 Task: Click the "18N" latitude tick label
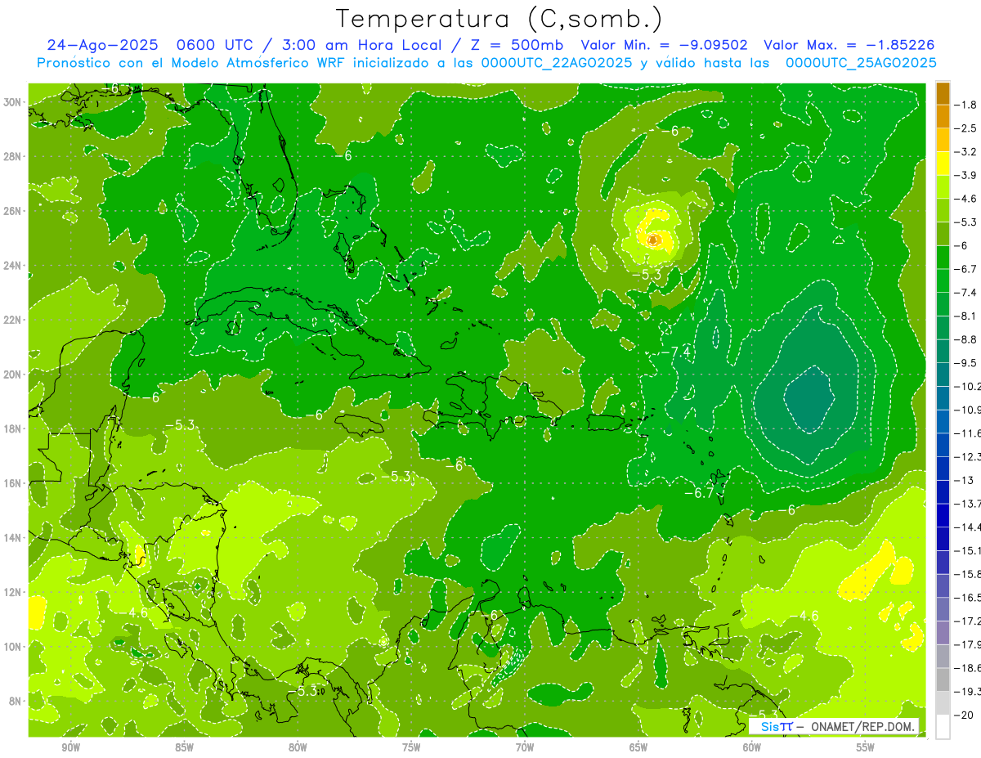[x=14, y=428]
